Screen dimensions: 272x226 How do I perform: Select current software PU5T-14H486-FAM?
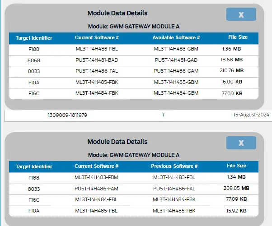coord(96,189)
